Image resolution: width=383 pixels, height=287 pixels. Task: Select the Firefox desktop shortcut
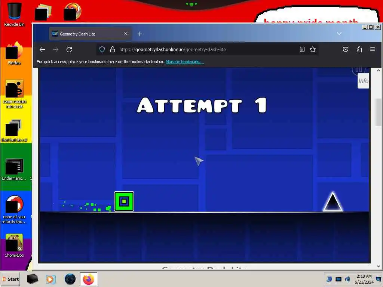[x=14, y=53]
